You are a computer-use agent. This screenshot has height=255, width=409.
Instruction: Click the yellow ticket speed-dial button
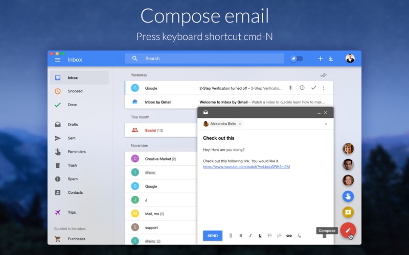pyautogui.click(x=348, y=212)
